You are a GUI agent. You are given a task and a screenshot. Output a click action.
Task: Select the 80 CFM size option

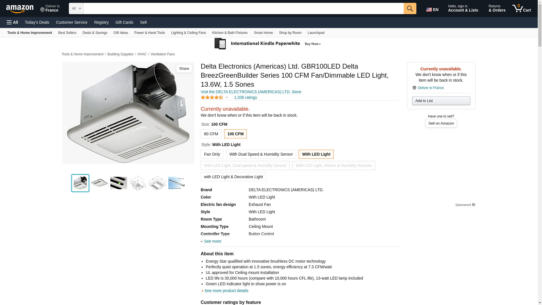pos(211,134)
